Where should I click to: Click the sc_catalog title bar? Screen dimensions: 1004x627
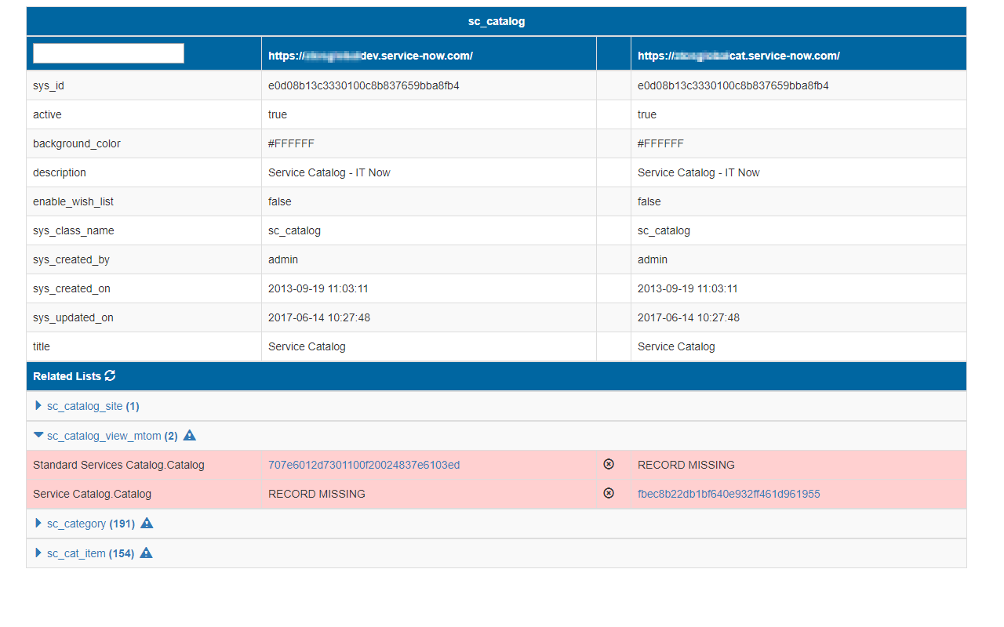[x=496, y=21]
